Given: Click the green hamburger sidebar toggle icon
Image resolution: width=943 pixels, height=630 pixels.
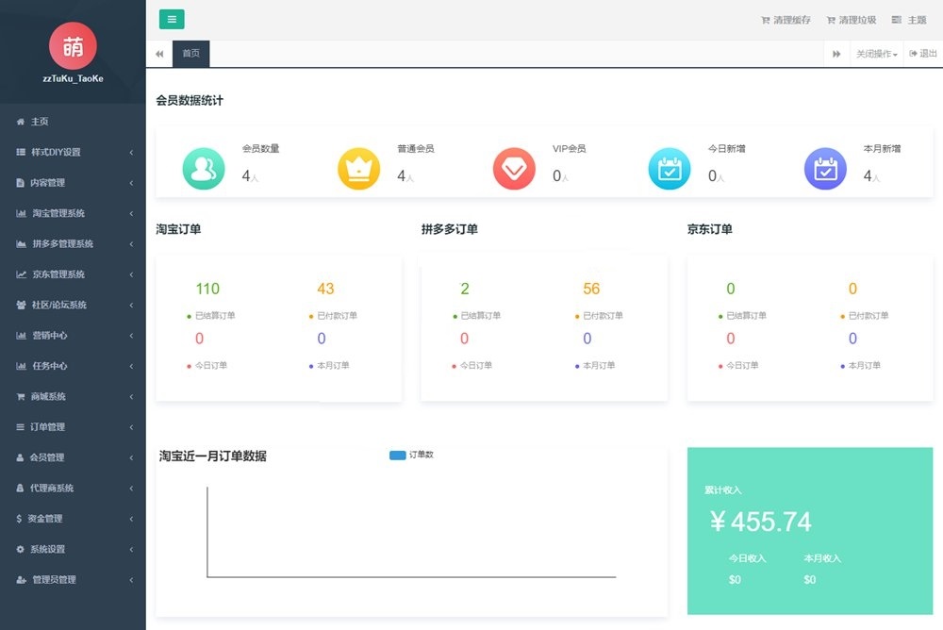Looking at the screenshot, I should tap(171, 19).
